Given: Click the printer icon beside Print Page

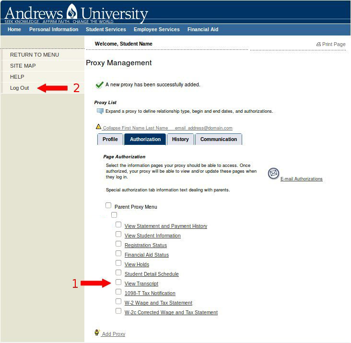Looking at the screenshot, I should pos(318,44).
